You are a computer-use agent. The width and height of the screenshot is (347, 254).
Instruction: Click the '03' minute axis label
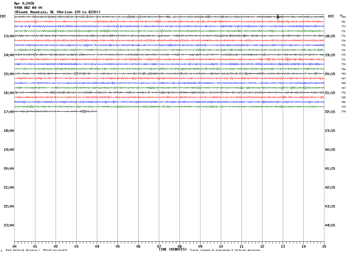(76, 247)
